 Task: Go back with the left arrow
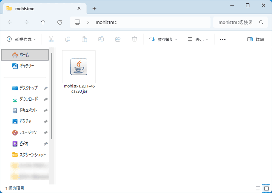[10, 22]
